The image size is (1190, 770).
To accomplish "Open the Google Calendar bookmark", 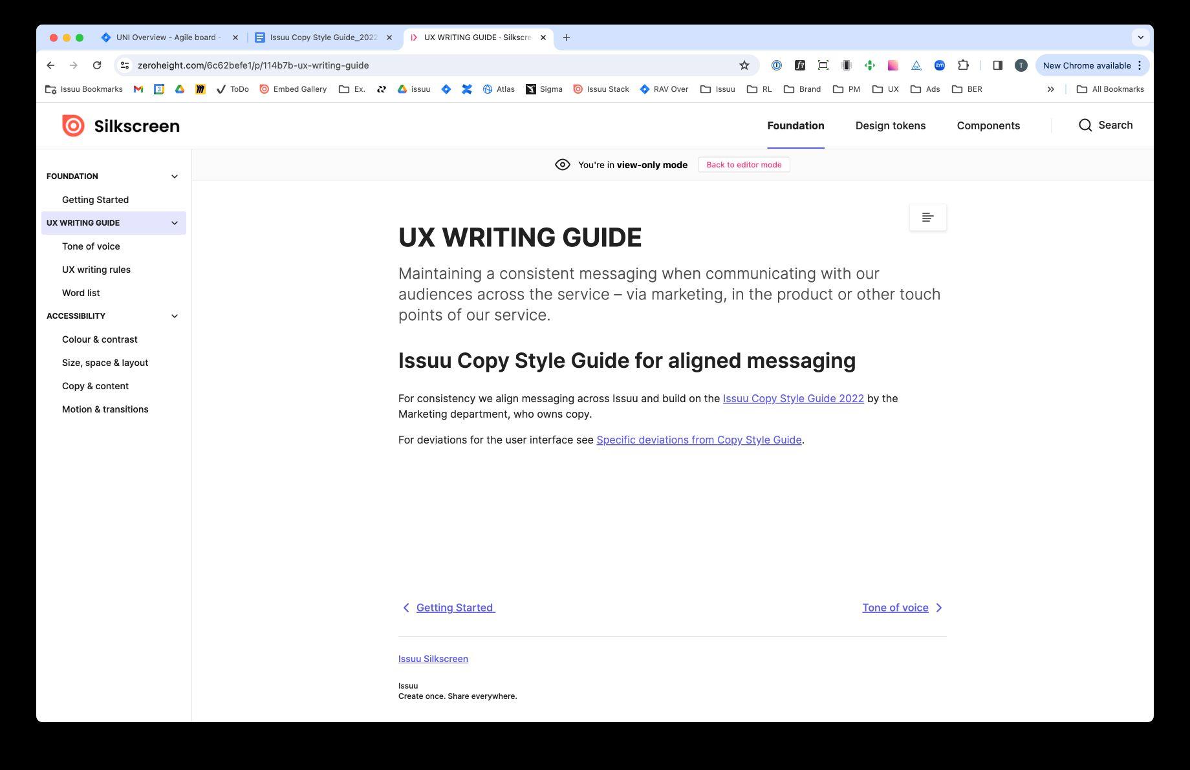I will pyautogui.click(x=159, y=89).
